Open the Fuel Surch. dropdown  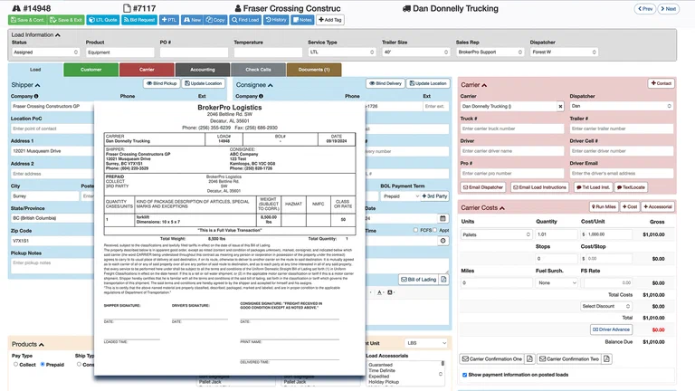pyautogui.click(x=557, y=282)
